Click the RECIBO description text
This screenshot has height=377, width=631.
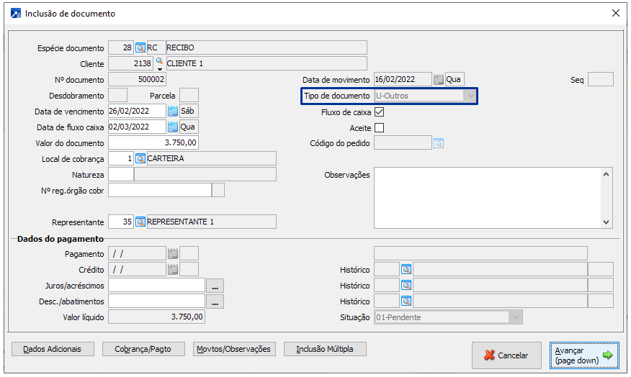(180, 47)
